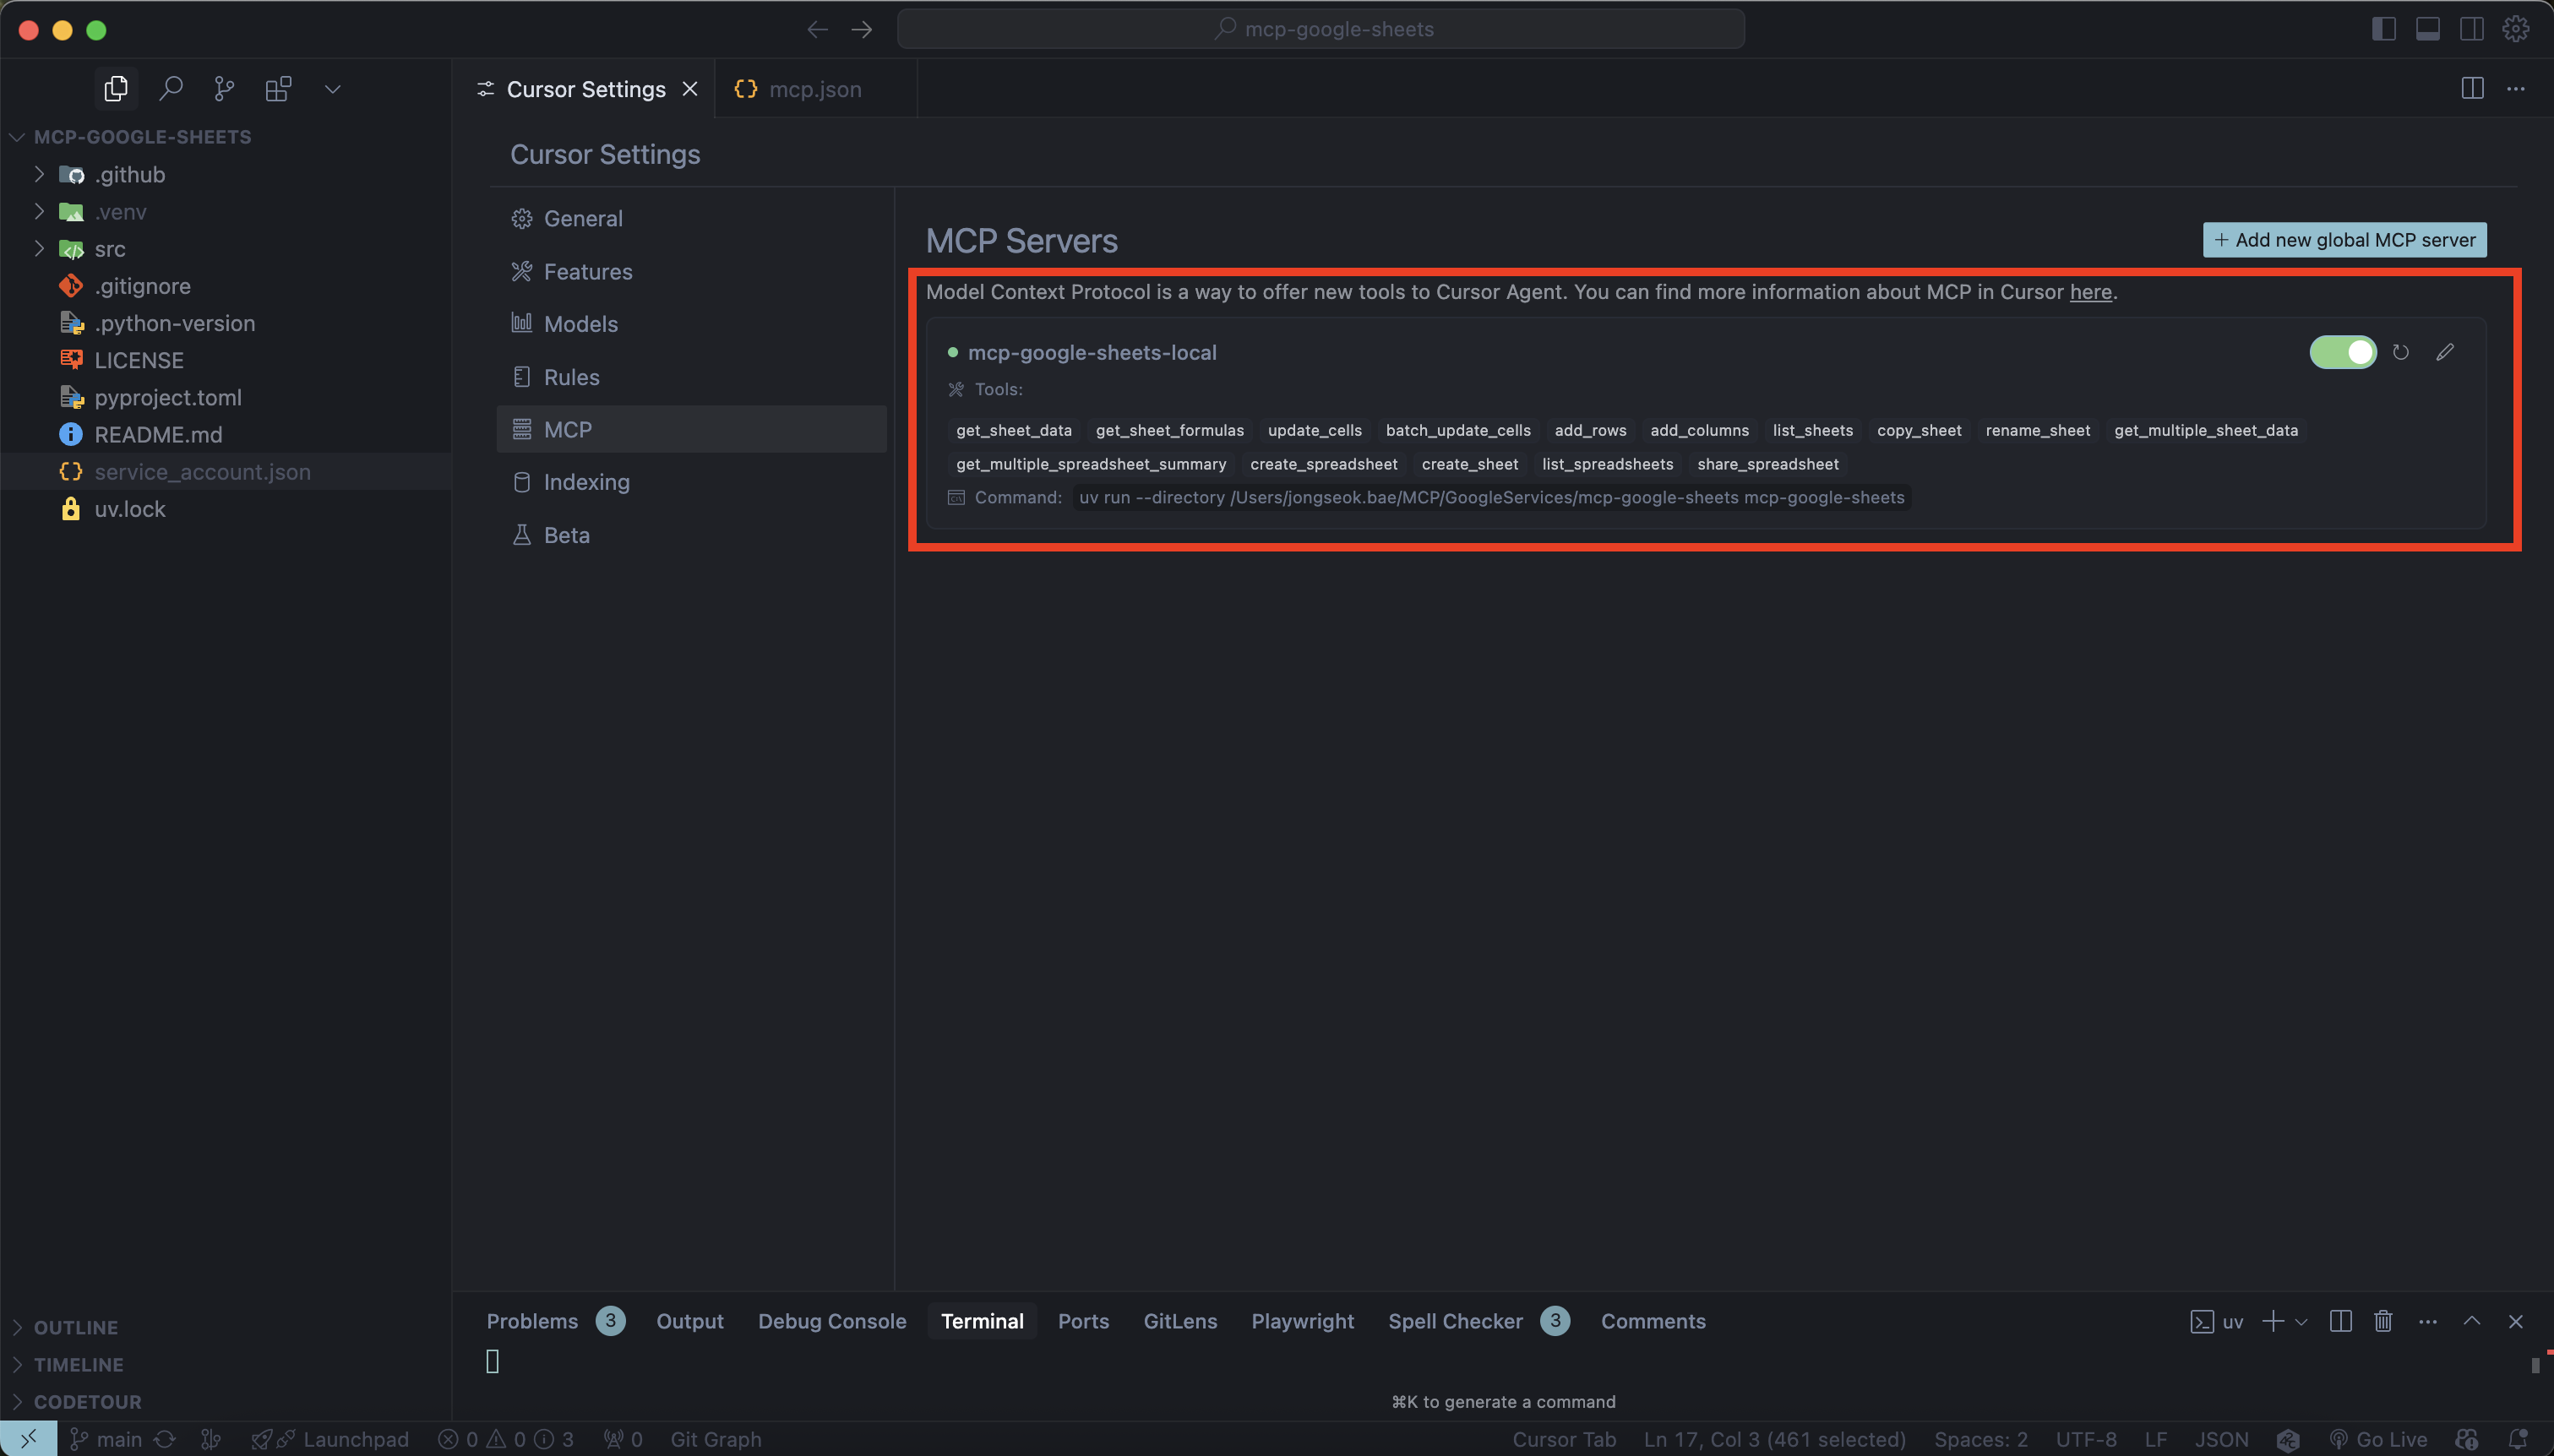Image resolution: width=2554 pixels, height=1456 pixels.
Task: Switch to the Cursor Settings tab
Action: point(585,89)
